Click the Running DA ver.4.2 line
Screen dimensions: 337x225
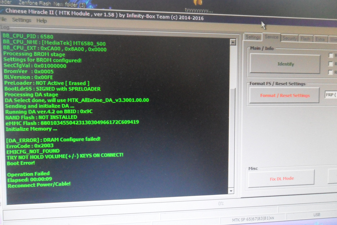tap(49, 112)
